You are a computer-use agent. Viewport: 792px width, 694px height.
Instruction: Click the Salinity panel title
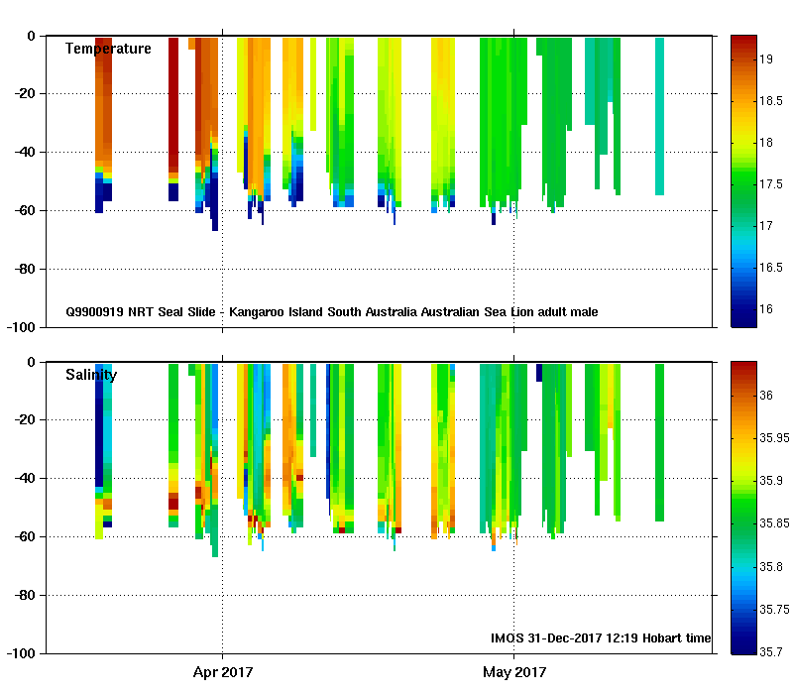[x=91, y=375]
